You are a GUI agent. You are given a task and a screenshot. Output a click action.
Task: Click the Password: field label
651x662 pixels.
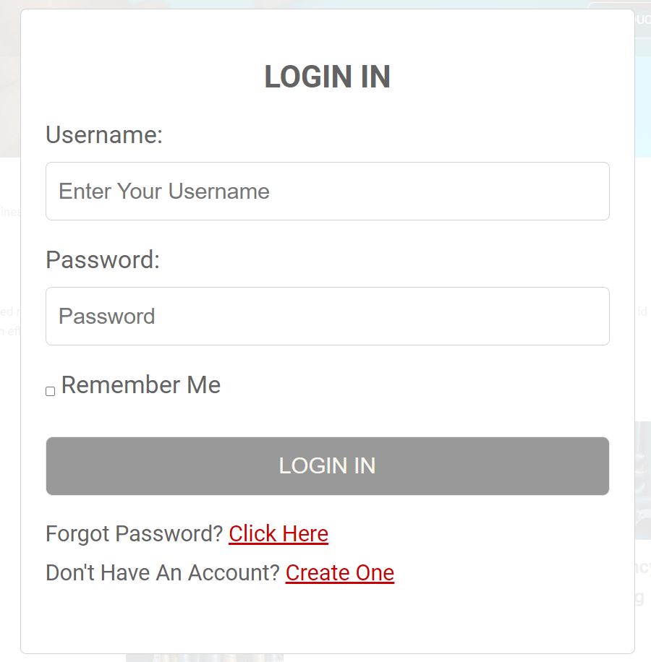click(x=103, y=259)
